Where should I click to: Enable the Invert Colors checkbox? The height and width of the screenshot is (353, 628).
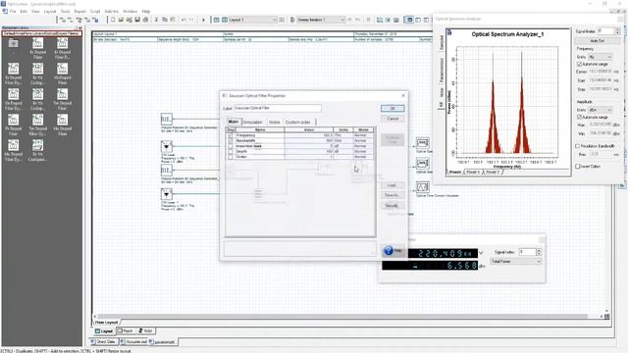[x=578, y=166]
